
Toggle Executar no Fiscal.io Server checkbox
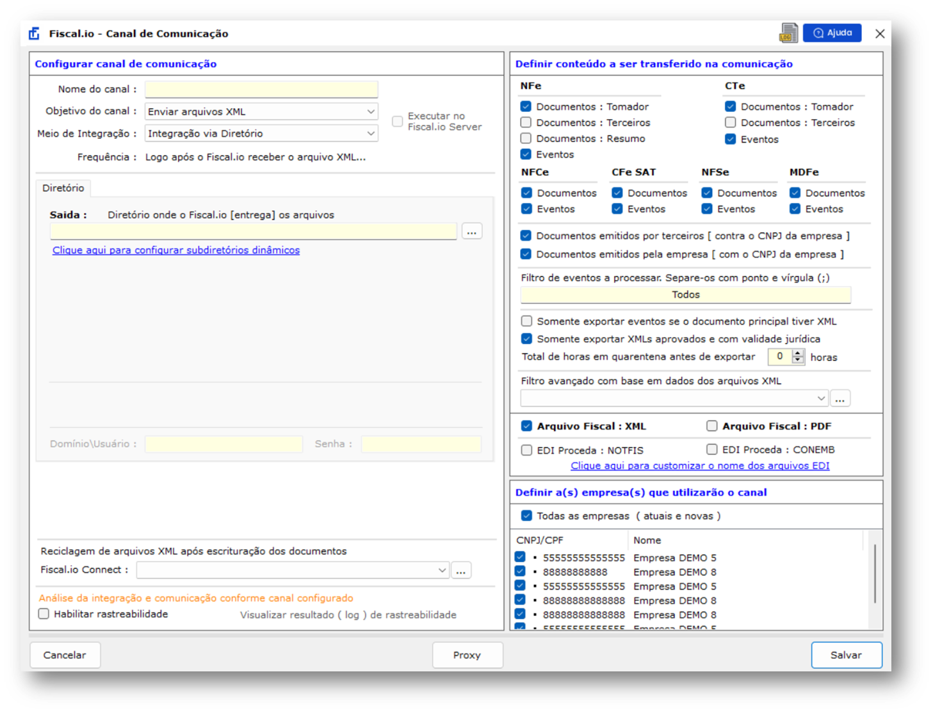pyautogui.click(x=398, y=121)
